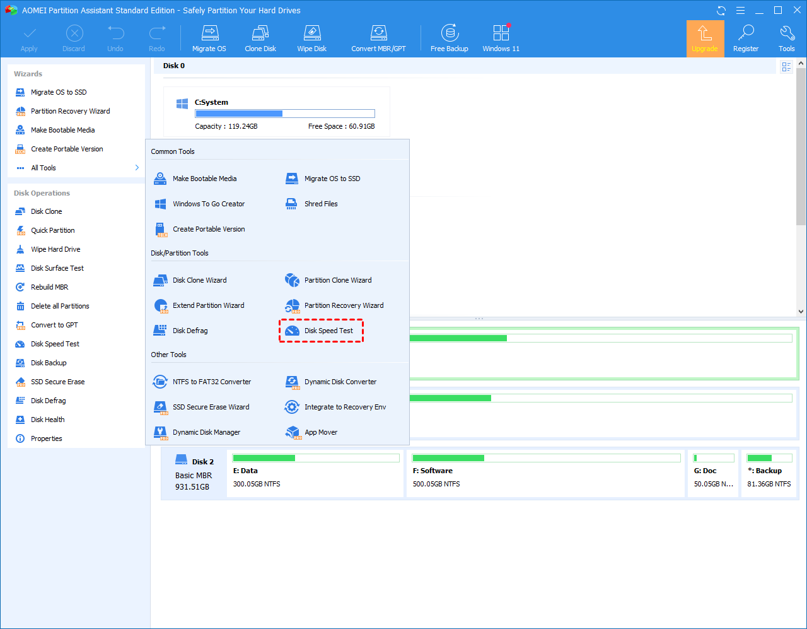Click the Discard toolbar button
Viewport: 807px width, 629px height.
click(74, 38)
